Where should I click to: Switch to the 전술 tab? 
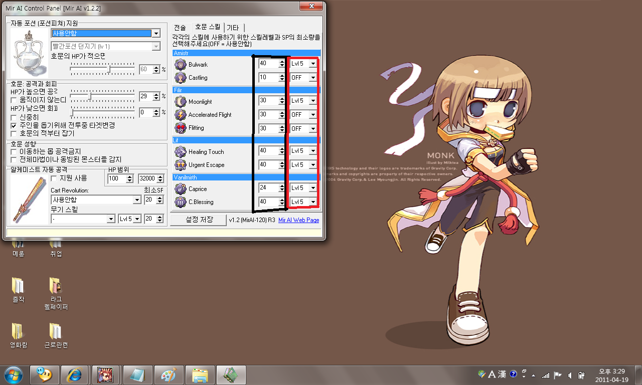click(180, 28)
